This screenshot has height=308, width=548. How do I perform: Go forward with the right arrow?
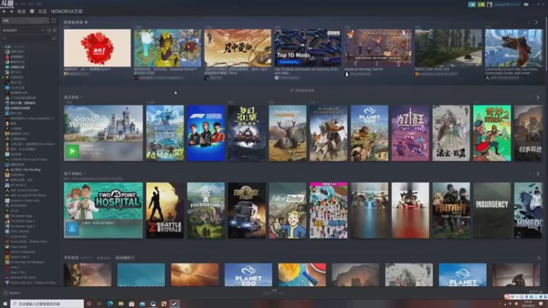(11, 12)
